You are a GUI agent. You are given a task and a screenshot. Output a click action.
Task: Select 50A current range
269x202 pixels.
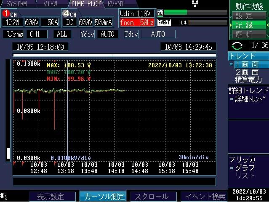pyautogui.click(x=50, y=22)
